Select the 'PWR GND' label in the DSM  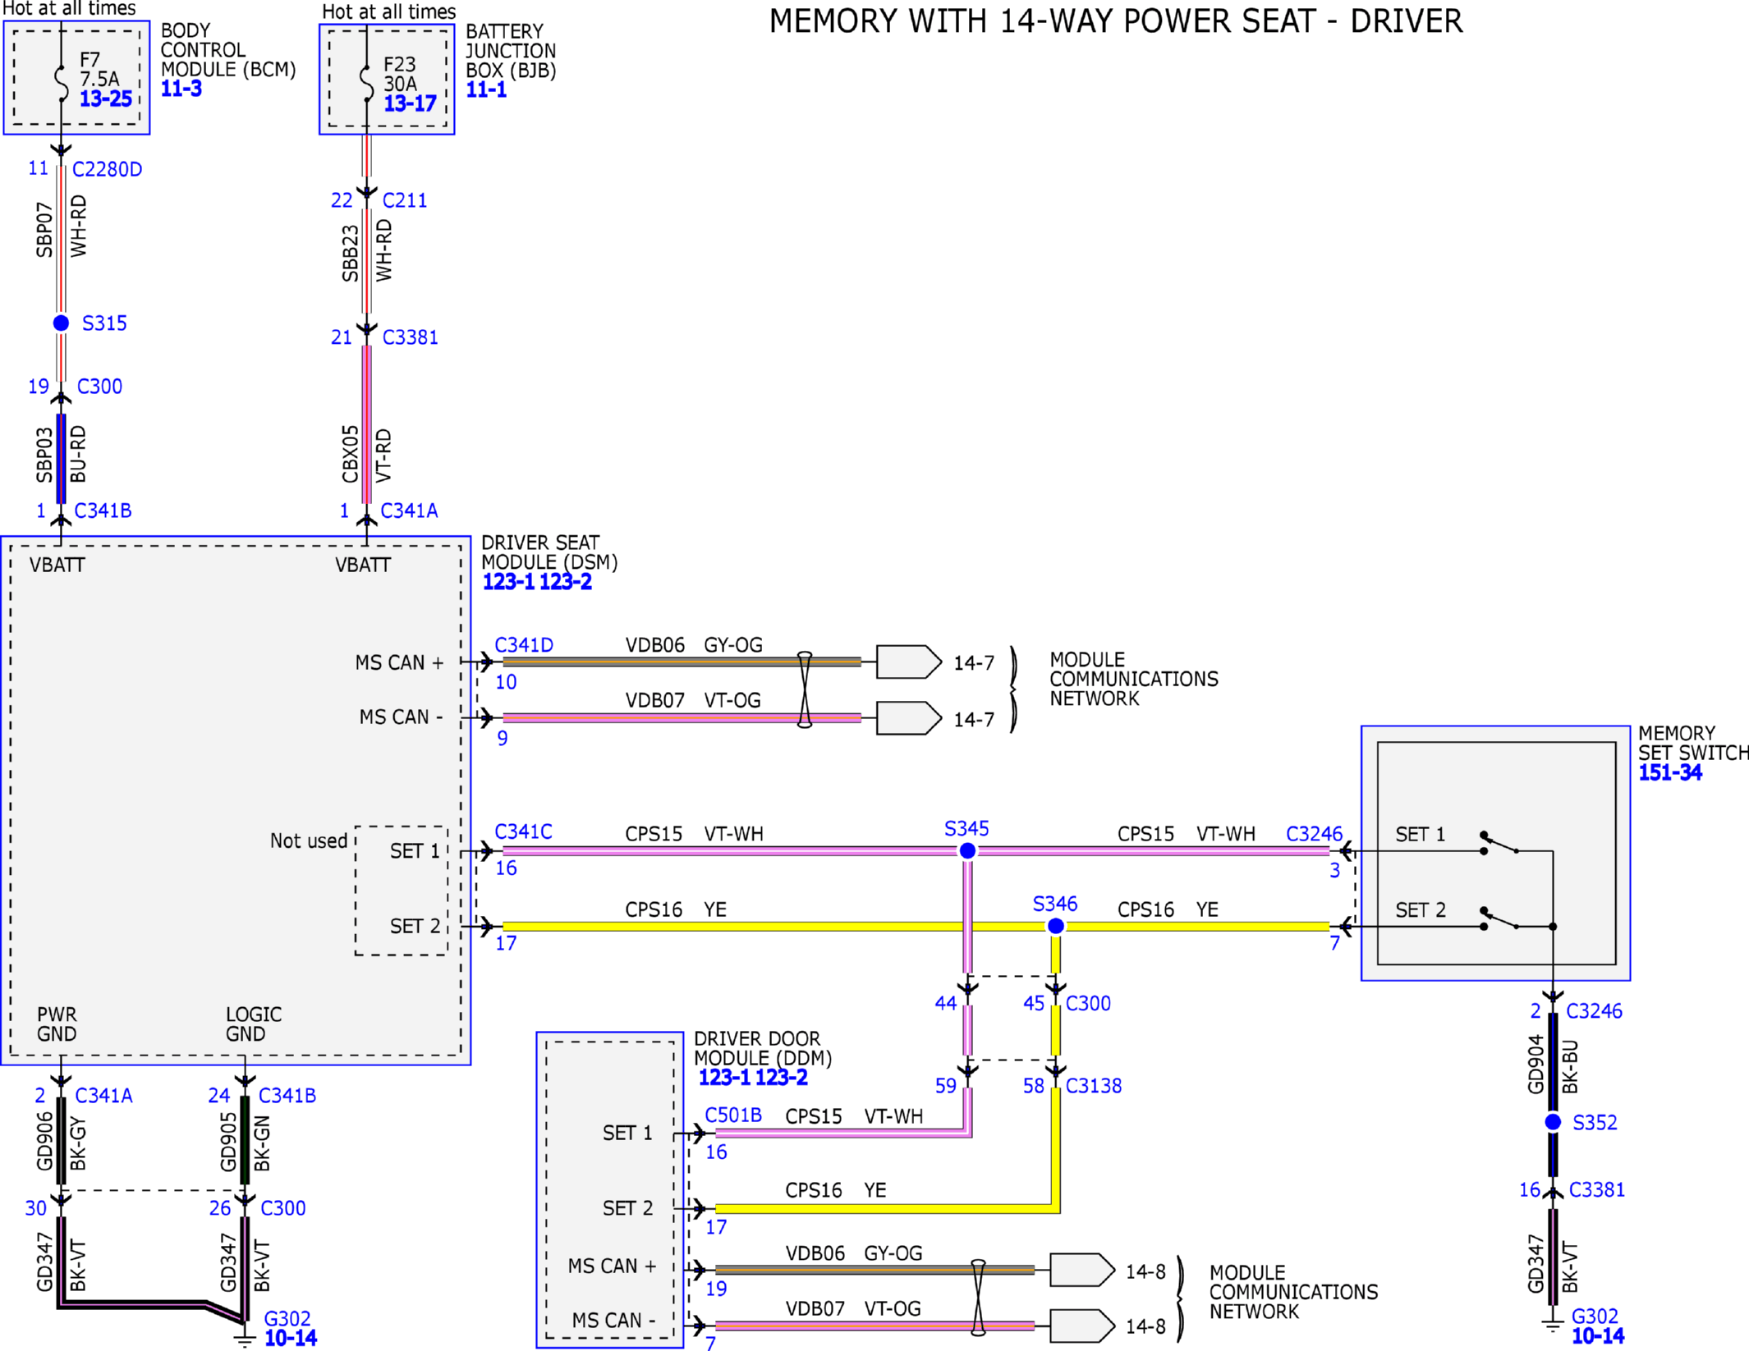pyautogui.click(x=57, y=1024)
